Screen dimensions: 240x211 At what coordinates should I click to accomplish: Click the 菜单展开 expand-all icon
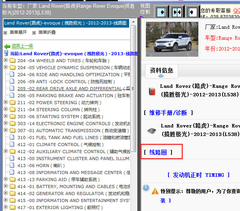(x=5, y=33)
